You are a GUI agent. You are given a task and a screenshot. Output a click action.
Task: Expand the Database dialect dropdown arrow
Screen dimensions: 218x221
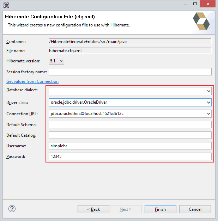click(208, 91)
